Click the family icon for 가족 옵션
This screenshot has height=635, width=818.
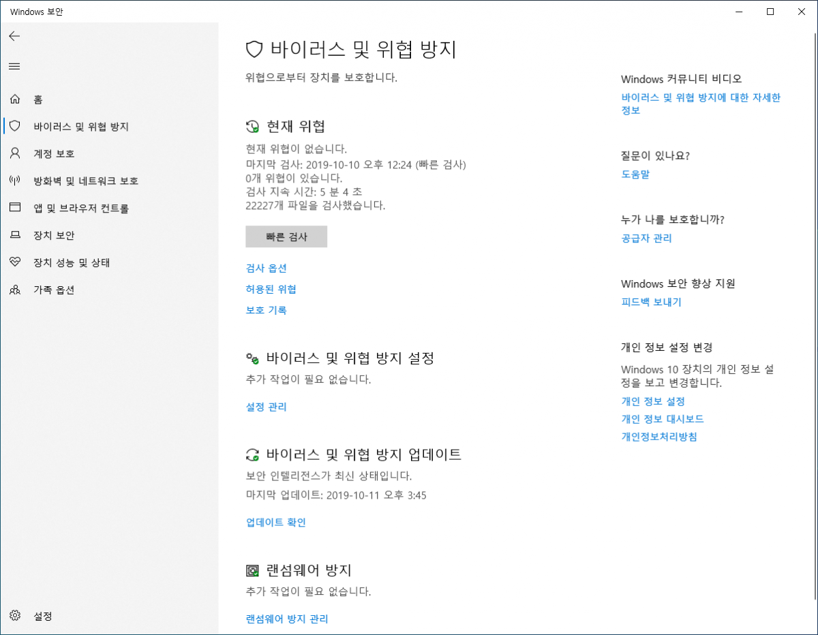click(x=15, y=290)
